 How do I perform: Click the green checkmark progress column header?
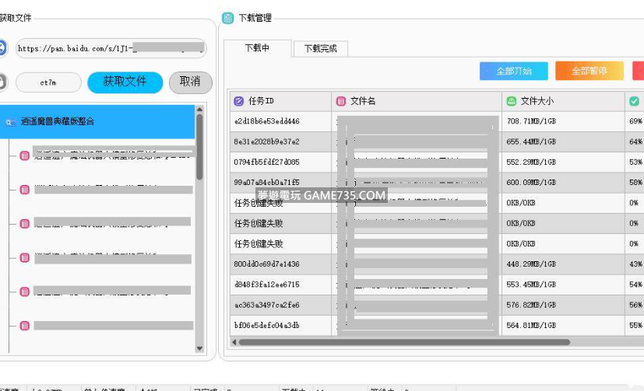coord(634,101)
